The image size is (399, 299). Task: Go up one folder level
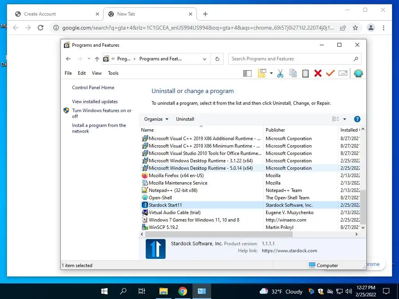pyautogui.click(x=97, y=59)
